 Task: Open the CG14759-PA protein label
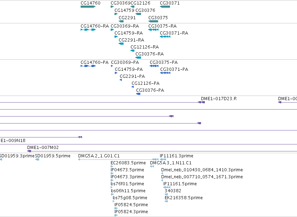coord(129,69)
